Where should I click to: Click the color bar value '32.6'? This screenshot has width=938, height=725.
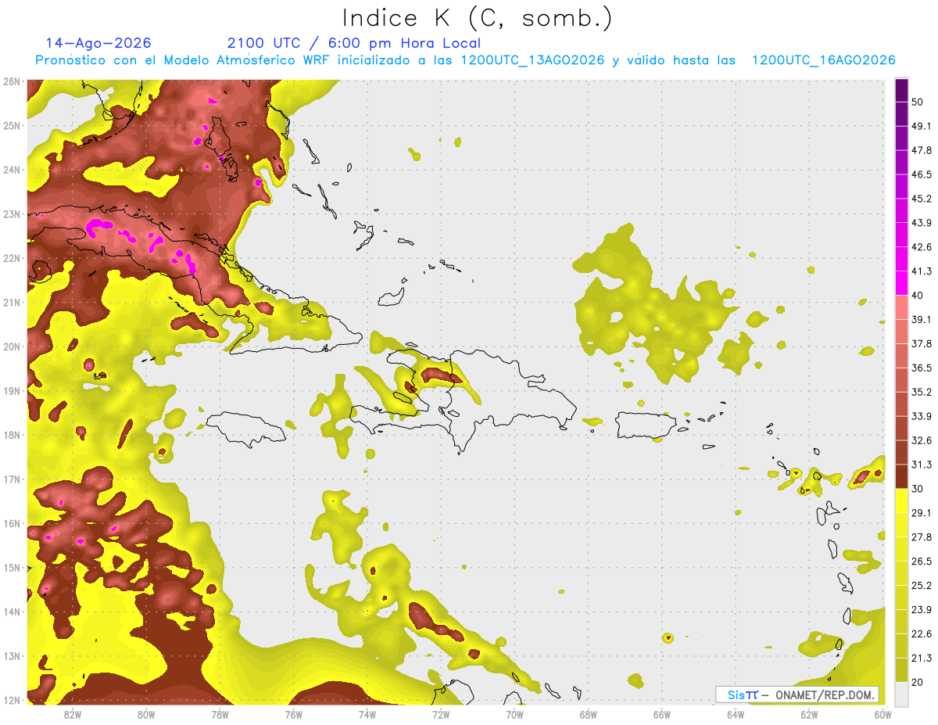[922, 440]
